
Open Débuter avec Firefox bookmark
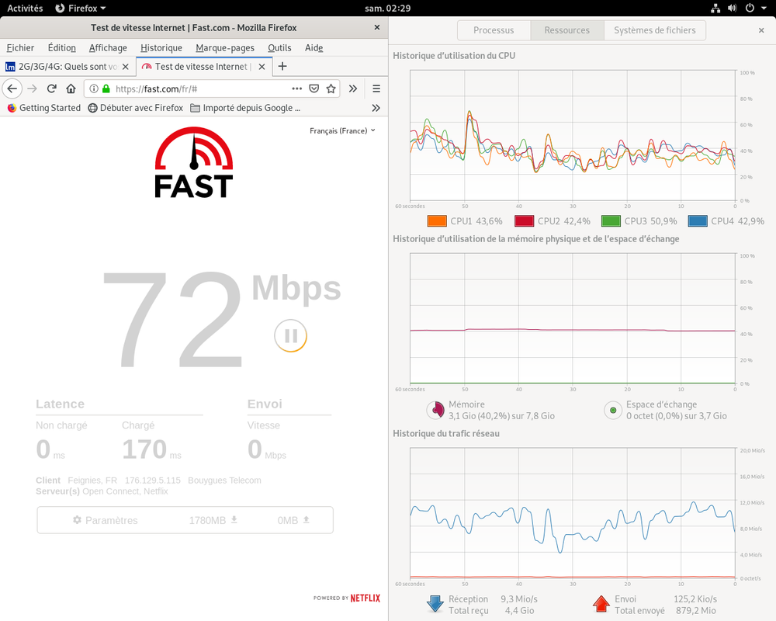(136, 108)
